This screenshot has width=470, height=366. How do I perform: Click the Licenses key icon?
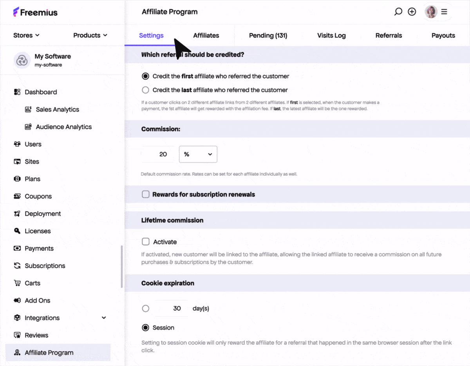click(x=17, y=231)
